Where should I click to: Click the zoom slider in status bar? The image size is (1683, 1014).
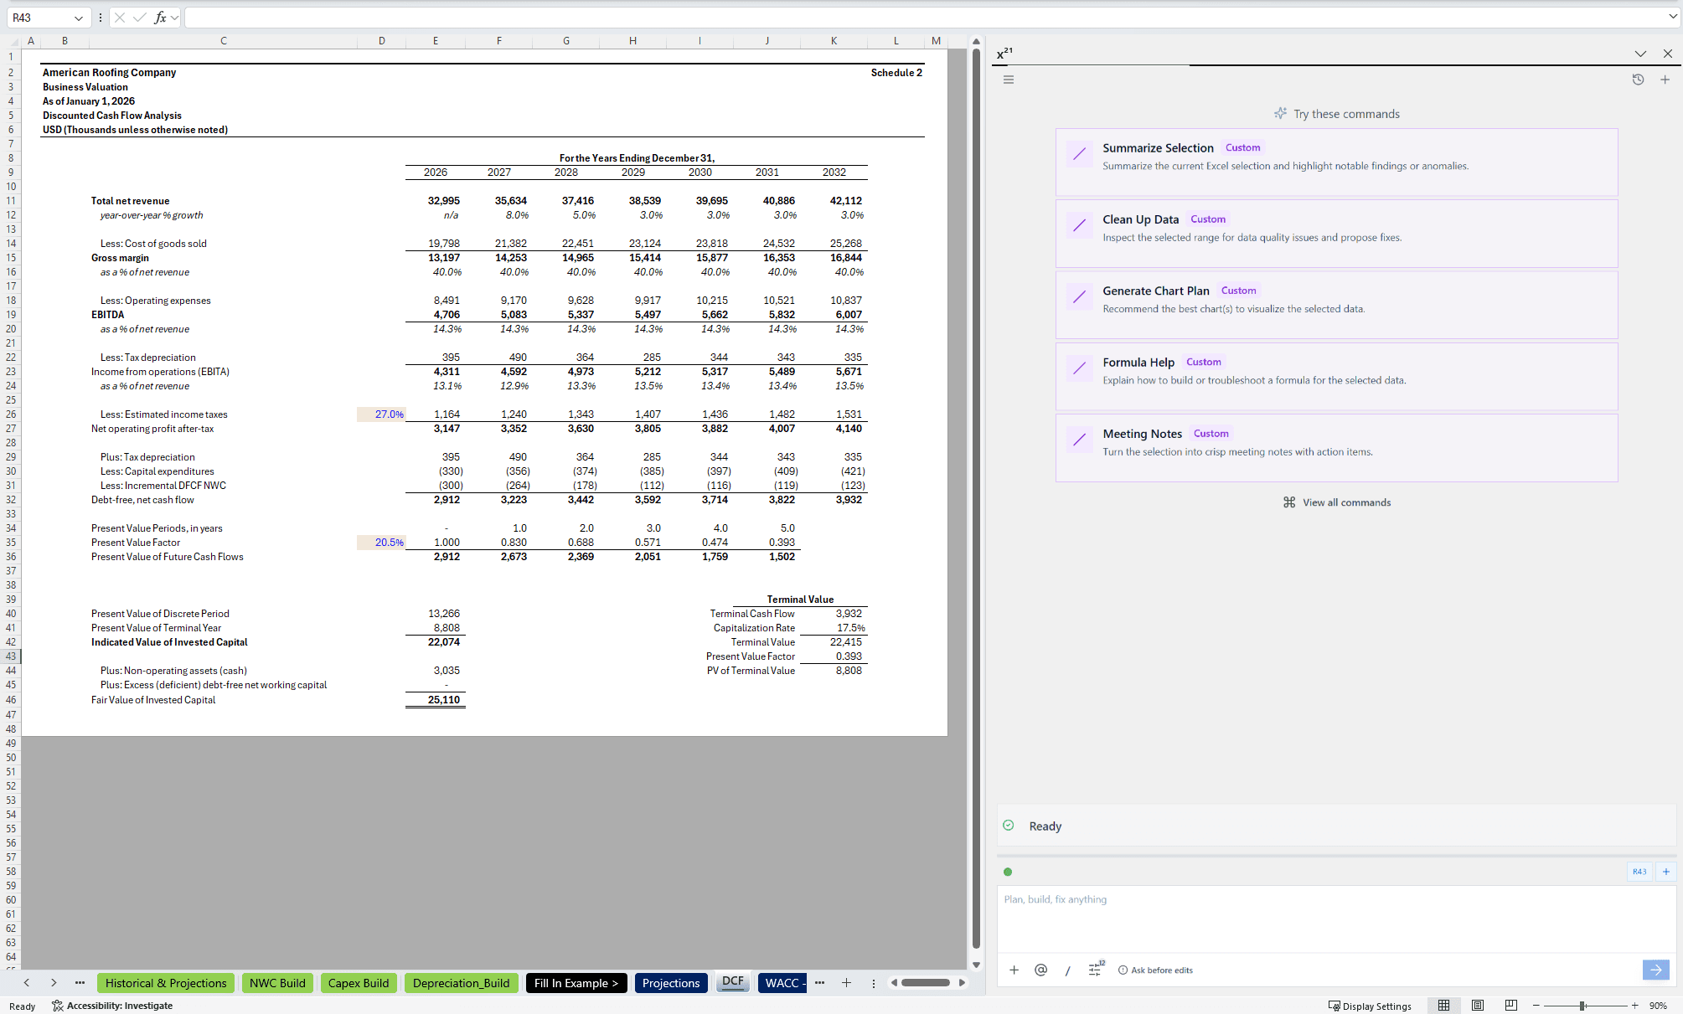tap(1582, 1006)
